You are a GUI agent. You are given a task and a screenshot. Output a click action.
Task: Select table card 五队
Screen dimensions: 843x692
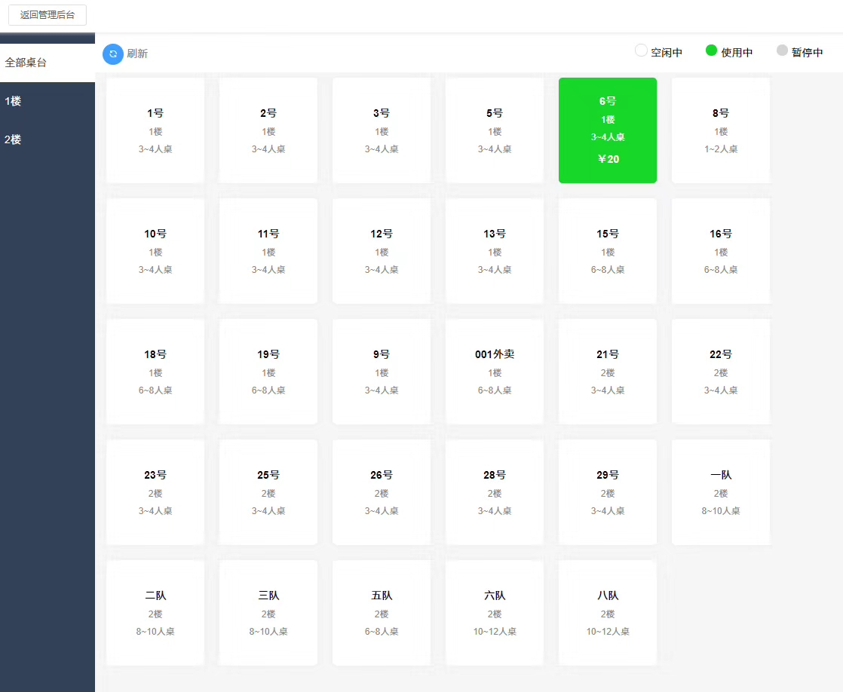coord(382,613)
